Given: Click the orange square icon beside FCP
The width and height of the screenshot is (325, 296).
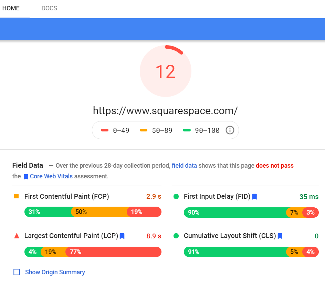Looking at the screenshot, I should 17,196.
